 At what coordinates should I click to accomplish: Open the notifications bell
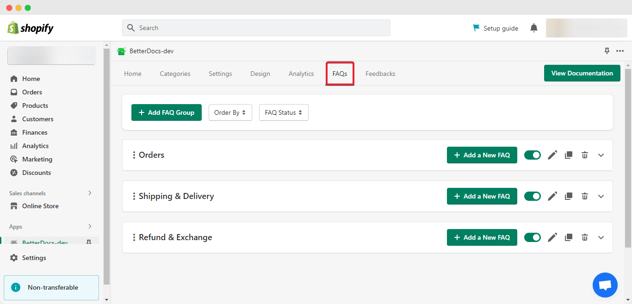point(534,28)
